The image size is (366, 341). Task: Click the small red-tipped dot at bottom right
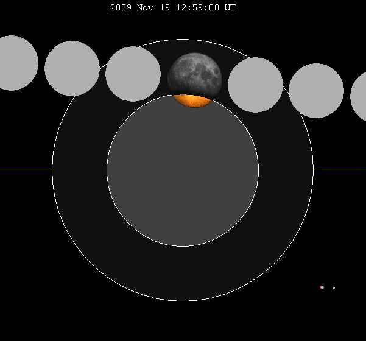coord(322,287)
